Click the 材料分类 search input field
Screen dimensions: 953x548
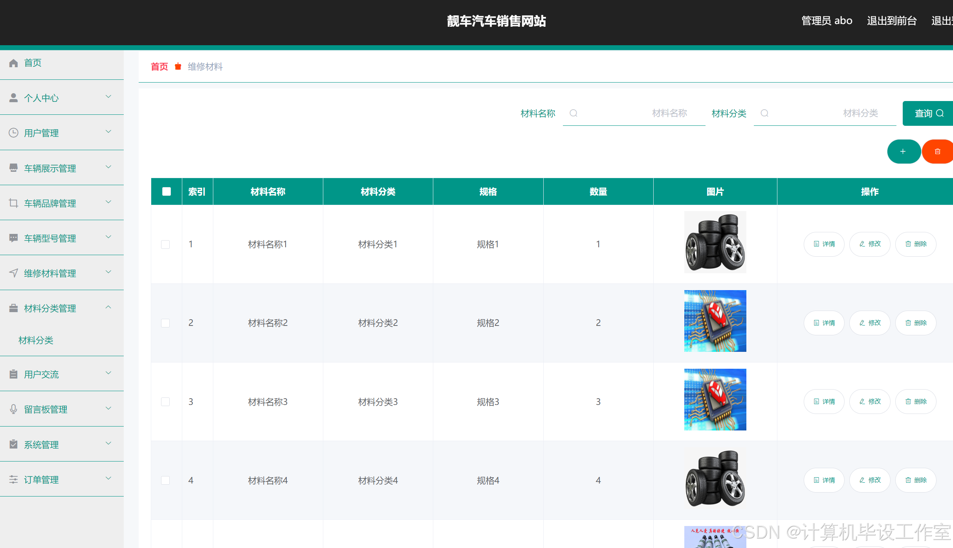pyautogui.click(x=825, y=113)
